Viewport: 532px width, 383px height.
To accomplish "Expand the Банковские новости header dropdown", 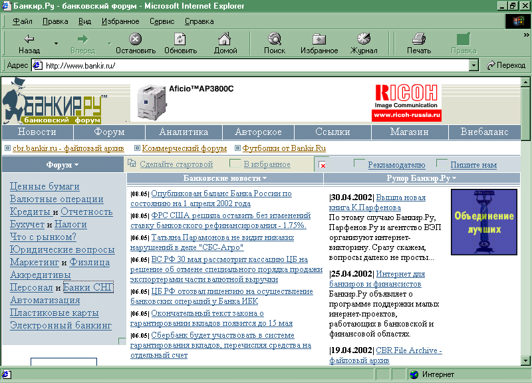I will pos(225,178).
